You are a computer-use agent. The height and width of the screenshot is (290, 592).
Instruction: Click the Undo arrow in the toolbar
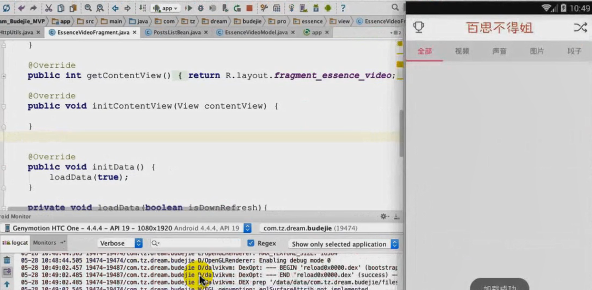(x=21, y=8)
